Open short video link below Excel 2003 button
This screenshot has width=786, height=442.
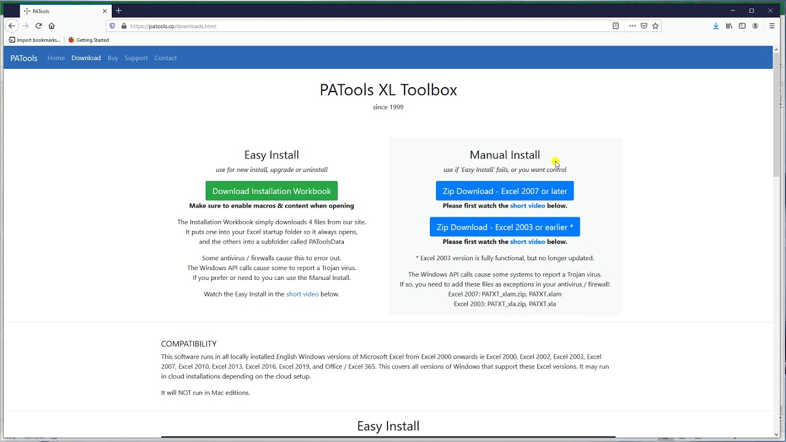click(527, 242)
